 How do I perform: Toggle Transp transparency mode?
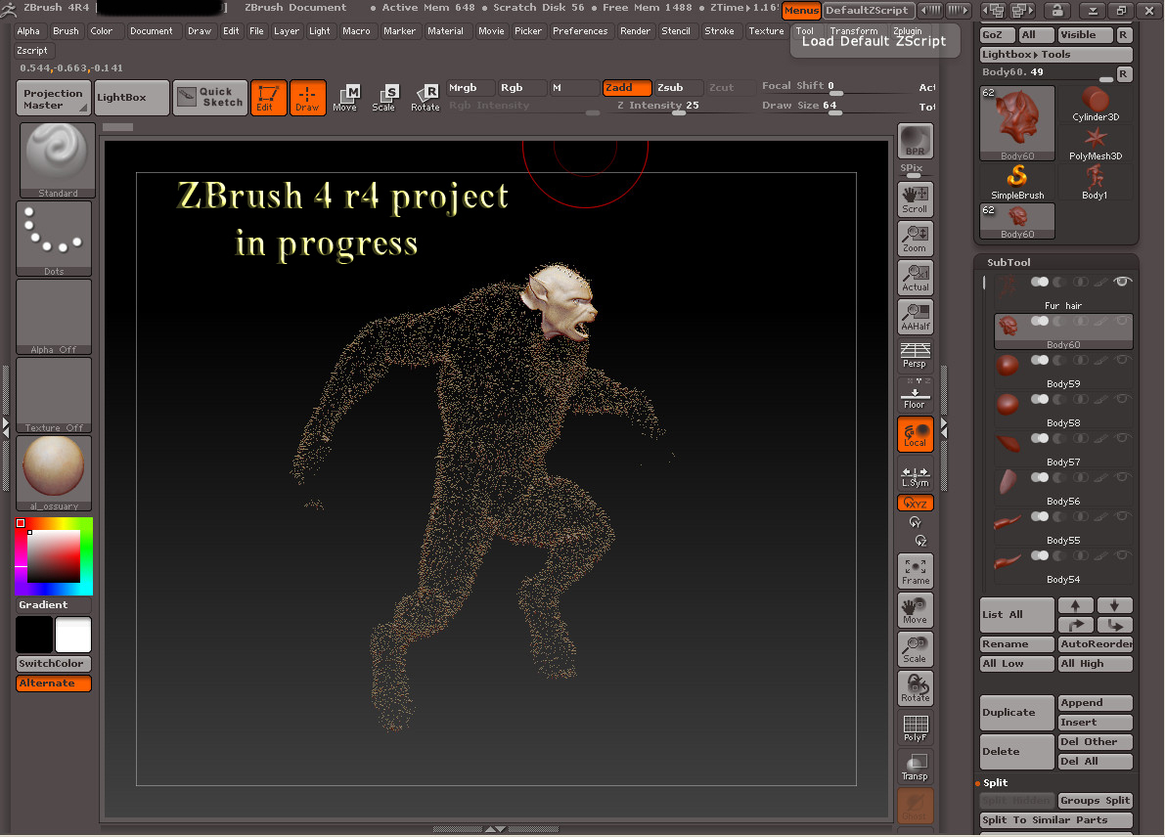pos(916,767)
